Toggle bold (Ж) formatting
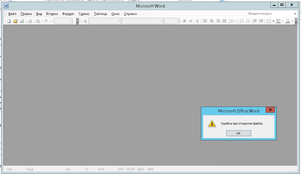This screenshot has width=301, height=174. tap(185, 21)
